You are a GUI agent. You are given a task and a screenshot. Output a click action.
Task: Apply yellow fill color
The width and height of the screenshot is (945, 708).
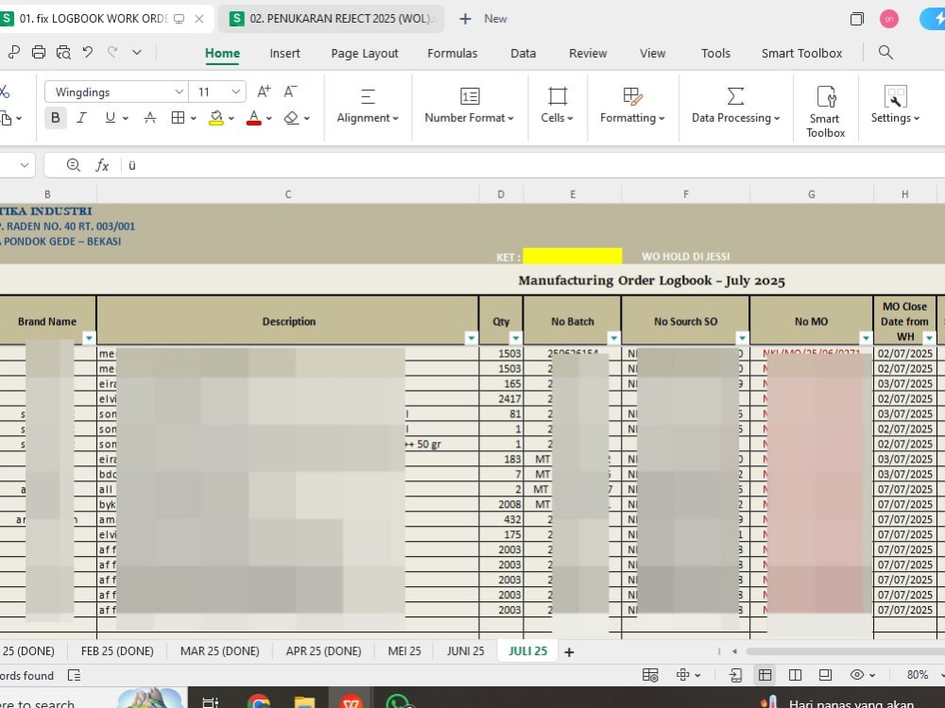[x=215, y=117]
